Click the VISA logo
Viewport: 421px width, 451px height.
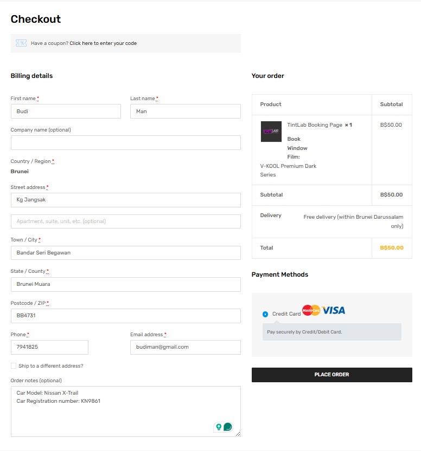[334, 310]
